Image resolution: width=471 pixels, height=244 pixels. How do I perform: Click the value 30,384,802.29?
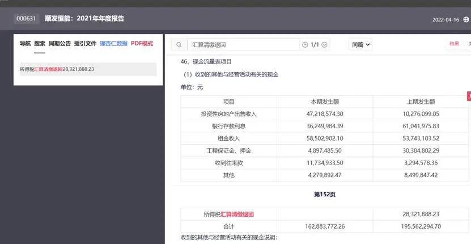421,151
